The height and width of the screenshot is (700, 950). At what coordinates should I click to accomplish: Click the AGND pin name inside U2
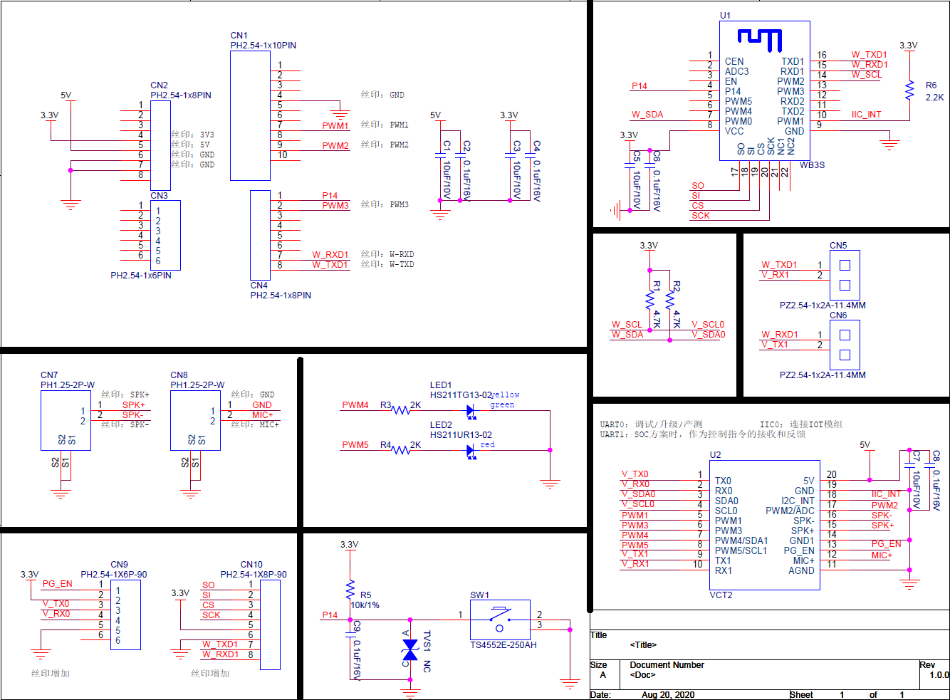click(x=801, y=570)
